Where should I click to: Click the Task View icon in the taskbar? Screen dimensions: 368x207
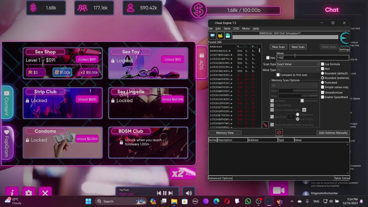164,201
